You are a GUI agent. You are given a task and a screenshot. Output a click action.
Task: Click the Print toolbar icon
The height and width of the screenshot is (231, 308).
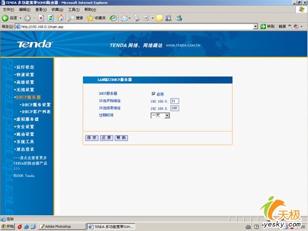click(x=136, y=18)
